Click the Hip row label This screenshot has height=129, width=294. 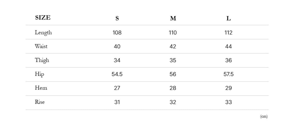coord(39,74)
